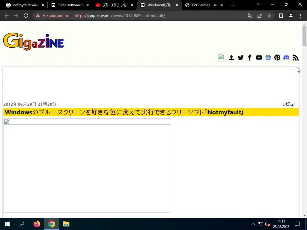Open the Windows notification center
This screenshot has width=307, height=230.
tap(297, 224)
